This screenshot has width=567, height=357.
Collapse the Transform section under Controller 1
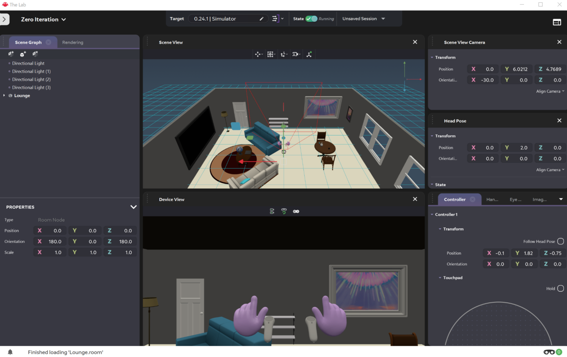tap(439, 229)
